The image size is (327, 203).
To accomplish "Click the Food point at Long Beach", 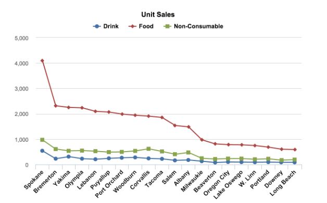I will 295,150.
